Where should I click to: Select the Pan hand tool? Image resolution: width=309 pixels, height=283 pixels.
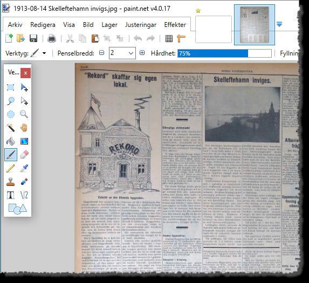click(24, 127)
